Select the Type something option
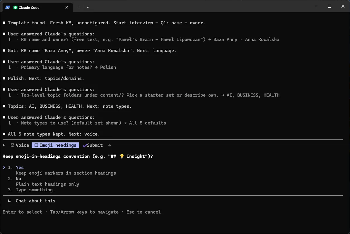Screen dimensions: 350x234 pyautogui.click(x=35, y=190)
